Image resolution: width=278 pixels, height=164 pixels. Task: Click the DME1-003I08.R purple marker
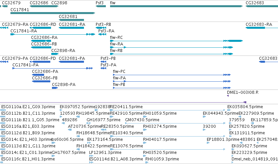click(x=228, y=96)
